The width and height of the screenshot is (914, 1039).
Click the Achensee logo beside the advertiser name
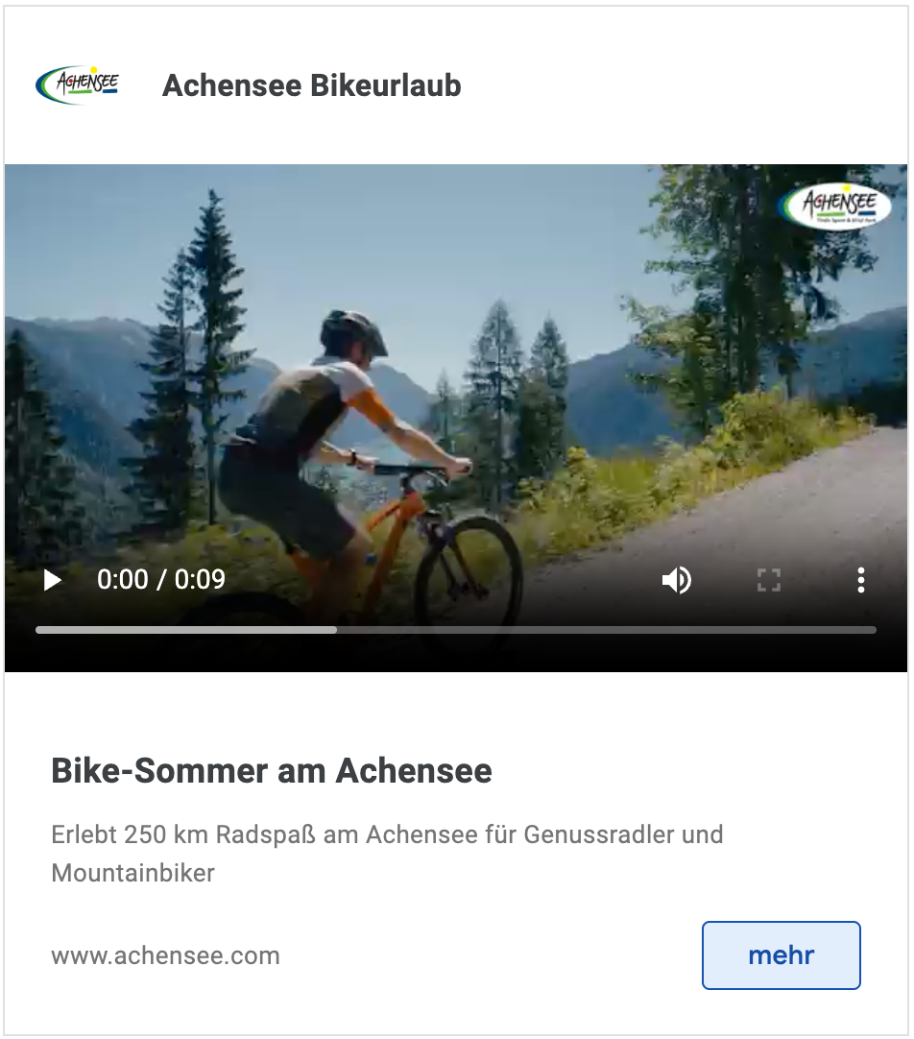78,85
